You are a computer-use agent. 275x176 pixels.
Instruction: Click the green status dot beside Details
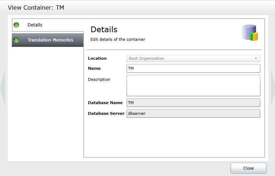click(x=16, y=25)
